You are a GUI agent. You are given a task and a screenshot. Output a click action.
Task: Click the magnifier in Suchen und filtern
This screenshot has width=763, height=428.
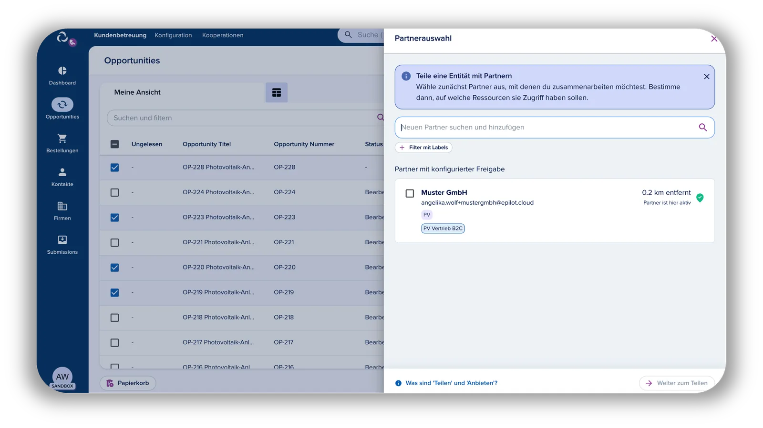[381, 117]
